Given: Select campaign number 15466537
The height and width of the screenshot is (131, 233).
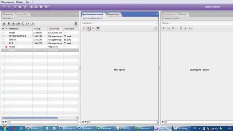Looking at the screenshot, I should [x=37, y=33].
